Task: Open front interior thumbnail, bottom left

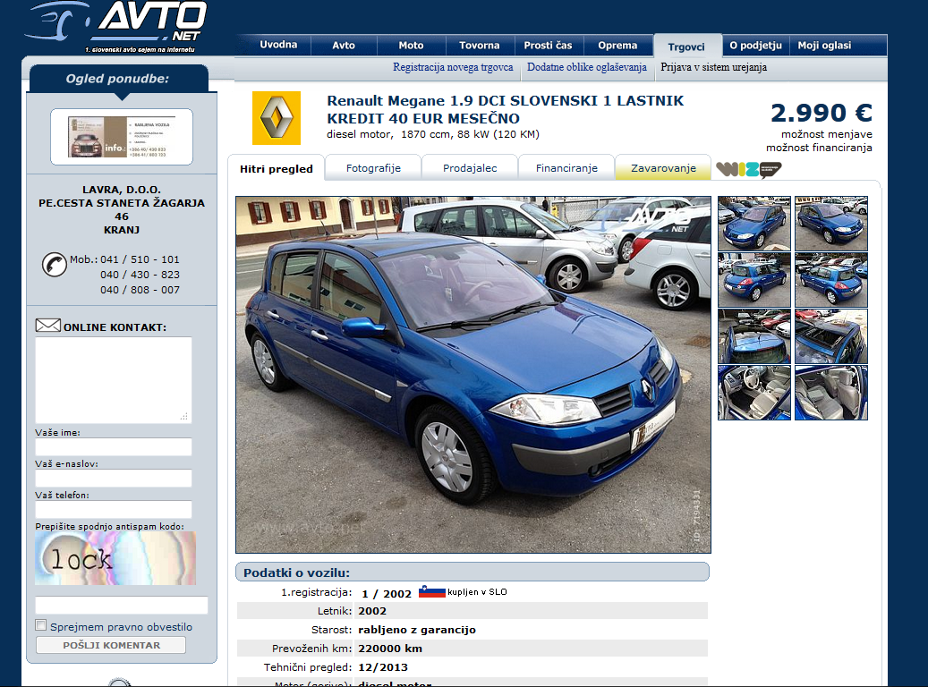Action: [x=754, y=393]
